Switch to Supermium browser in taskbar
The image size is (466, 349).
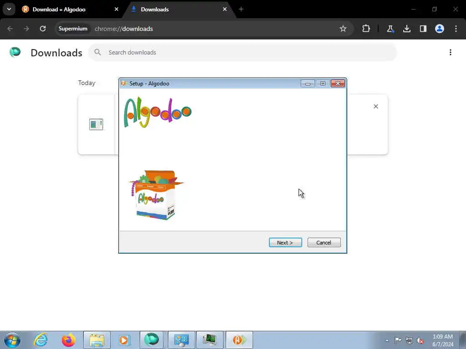(151, 340)
